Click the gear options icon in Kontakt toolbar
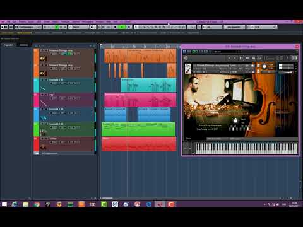 (x=247, y=58)
